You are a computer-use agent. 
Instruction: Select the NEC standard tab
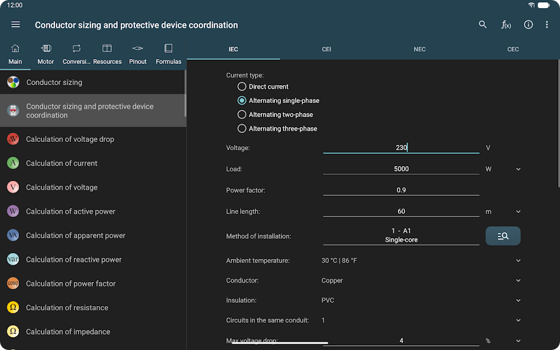pyautogui.click(x=420, y=49)
